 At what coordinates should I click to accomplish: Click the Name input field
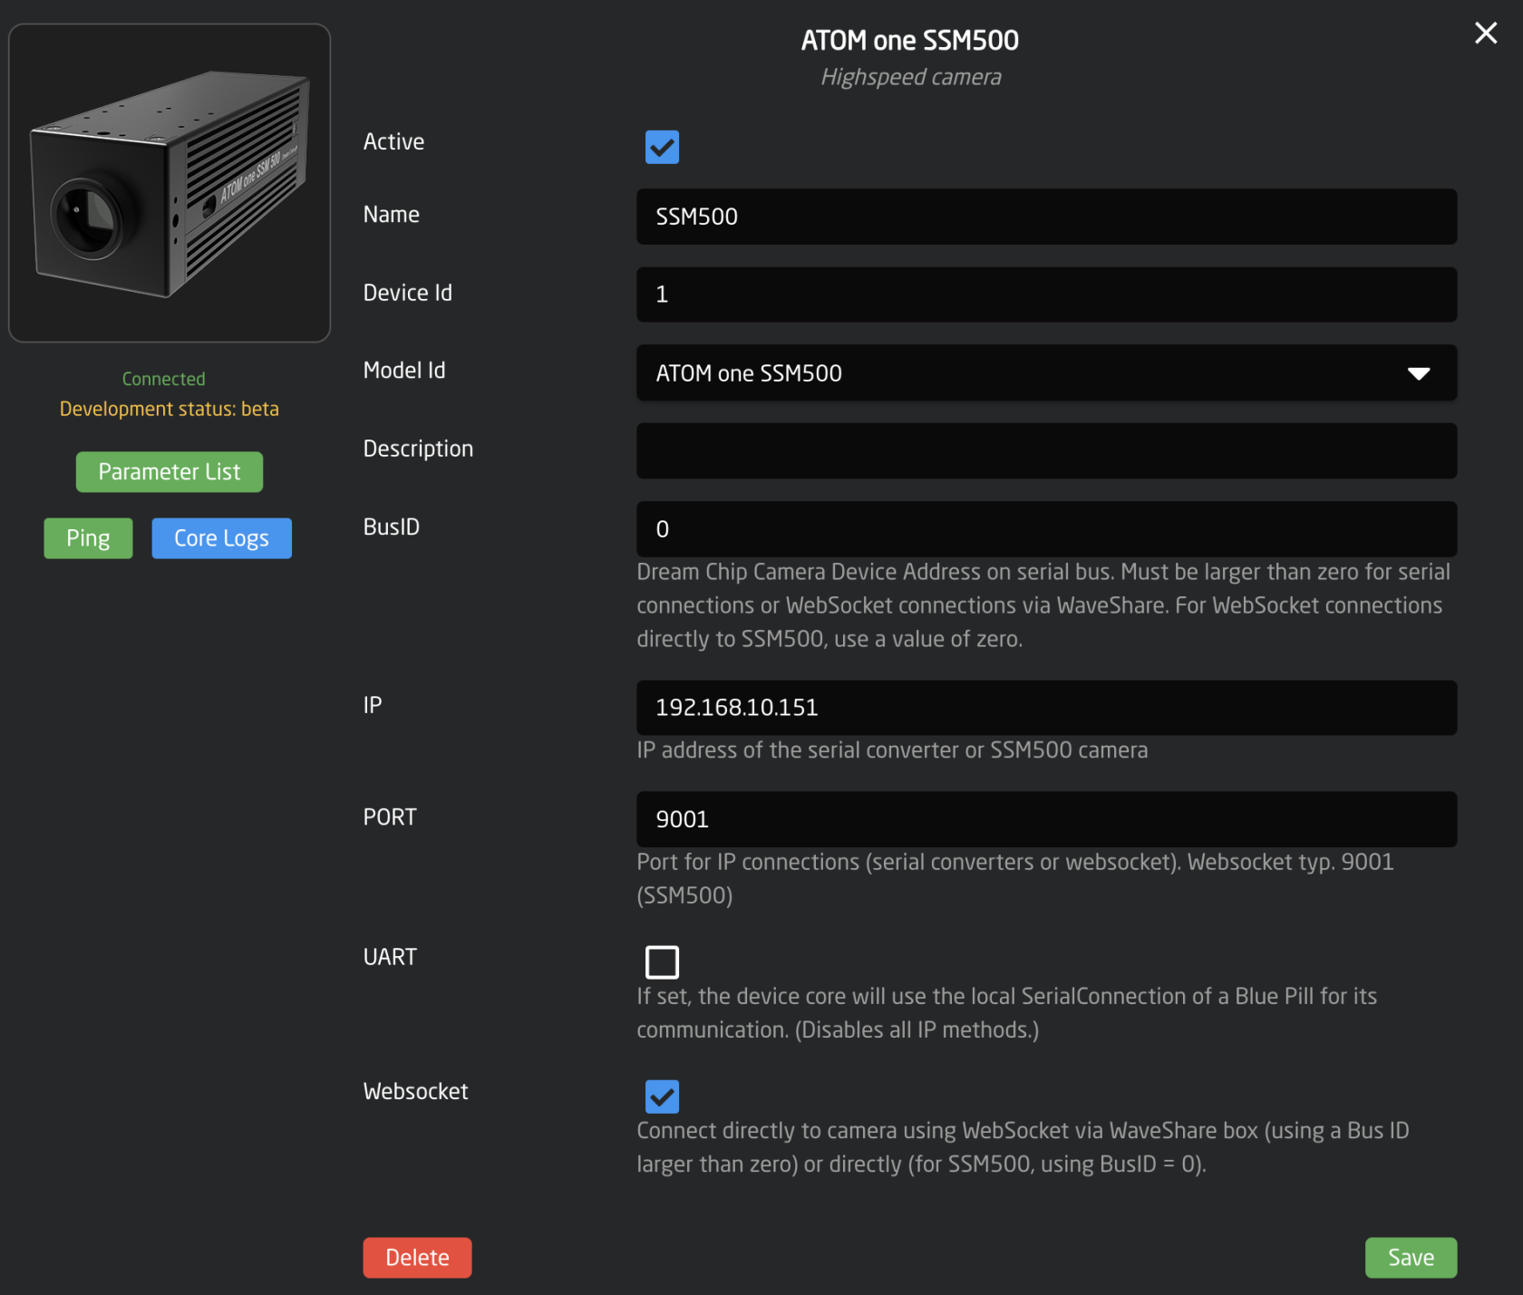point(1046,217)
